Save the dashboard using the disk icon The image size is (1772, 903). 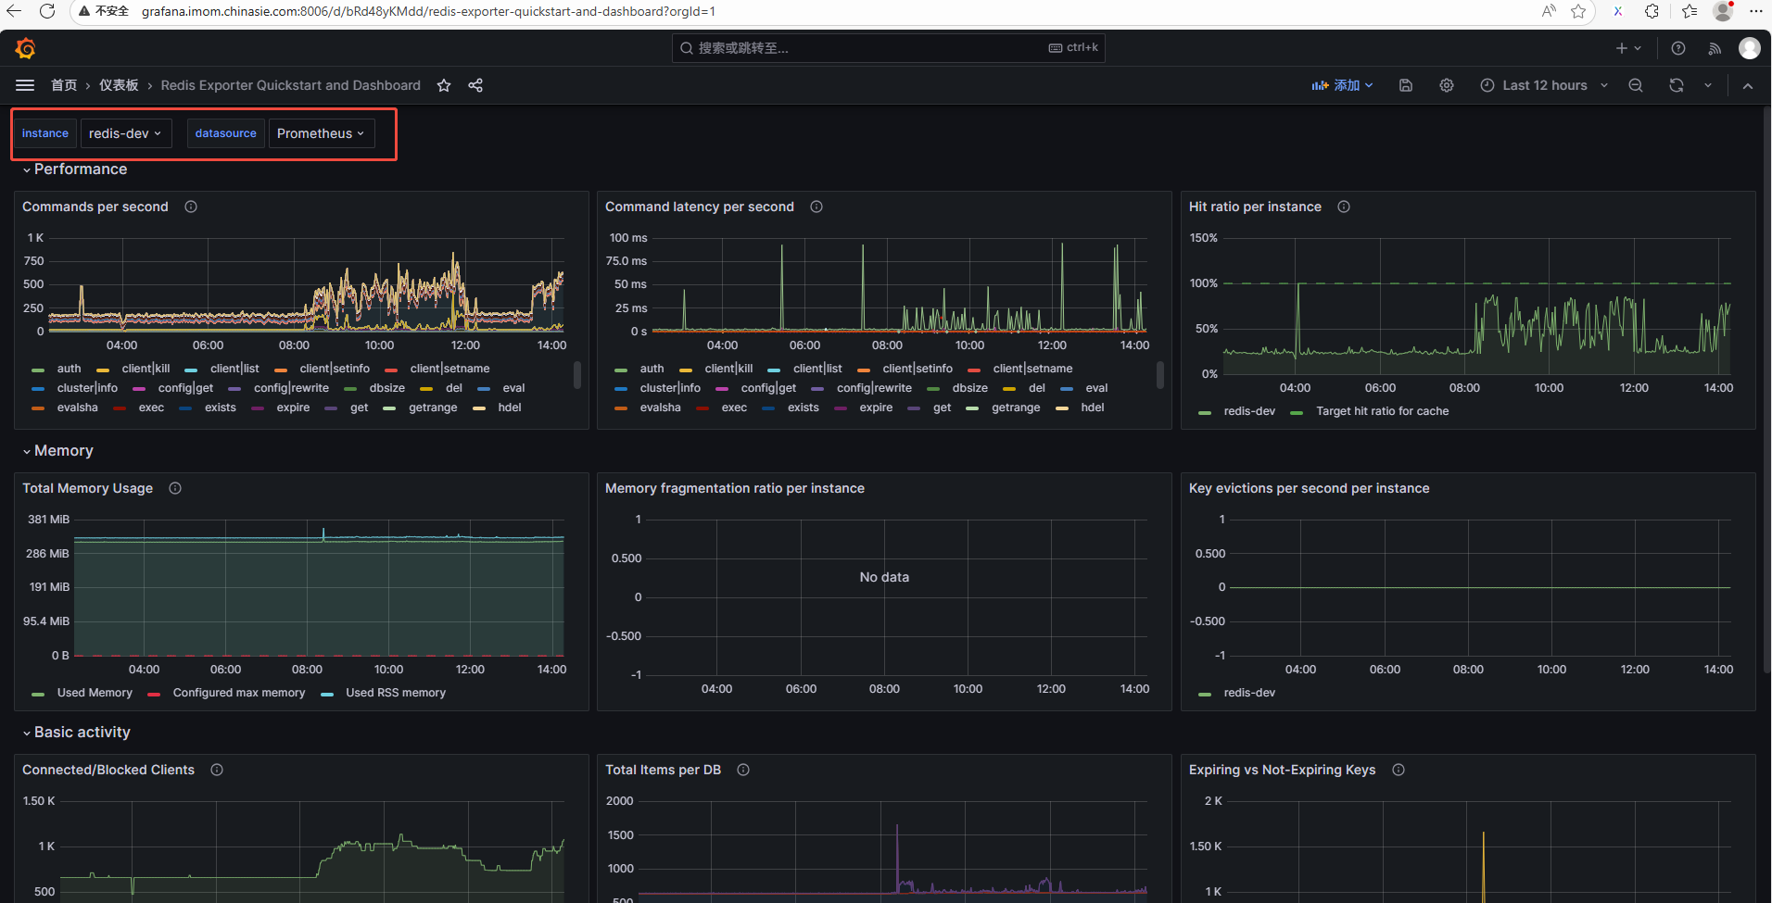pyautogui.click(x=1406, y=85)
